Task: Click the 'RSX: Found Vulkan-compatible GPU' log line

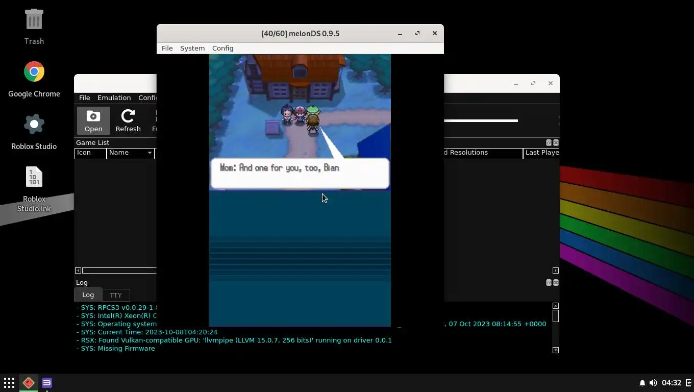Action: [x=234, y=340]
